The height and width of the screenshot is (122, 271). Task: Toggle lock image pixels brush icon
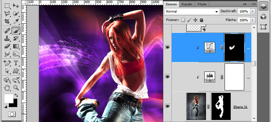[x=189, y=20]
